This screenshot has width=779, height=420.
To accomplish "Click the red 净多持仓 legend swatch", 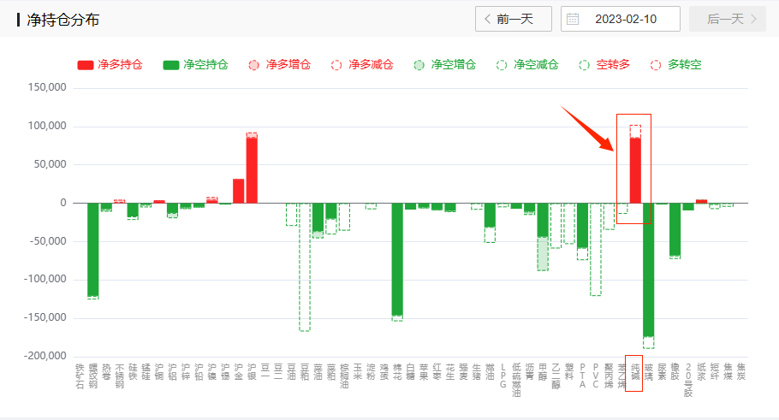I will tap(86, 65).
